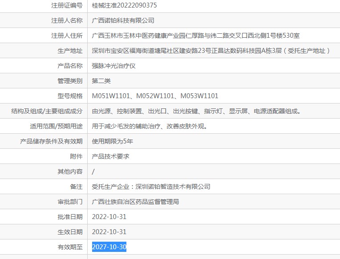Image resolution: width=340 pixels, height=259 pixels.
Task: Click the 注册人名称 label
Action: point(67,20)
